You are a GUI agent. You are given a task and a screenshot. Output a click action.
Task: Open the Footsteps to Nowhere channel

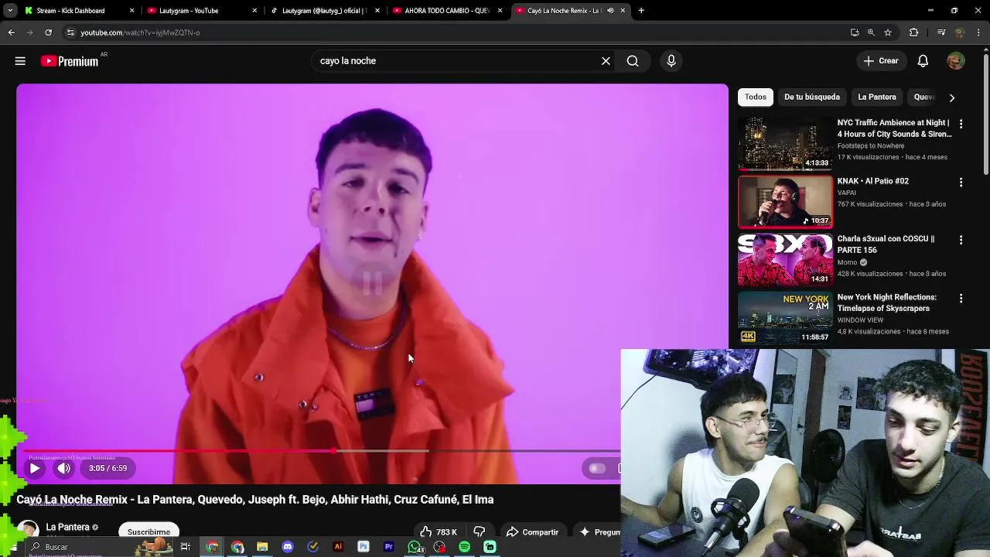(870, 145)
